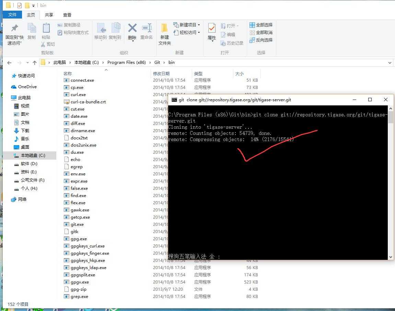Screen dimensions: 395x311
Task: Open the recent locations dropdown arrow
Action: point(27,63)
